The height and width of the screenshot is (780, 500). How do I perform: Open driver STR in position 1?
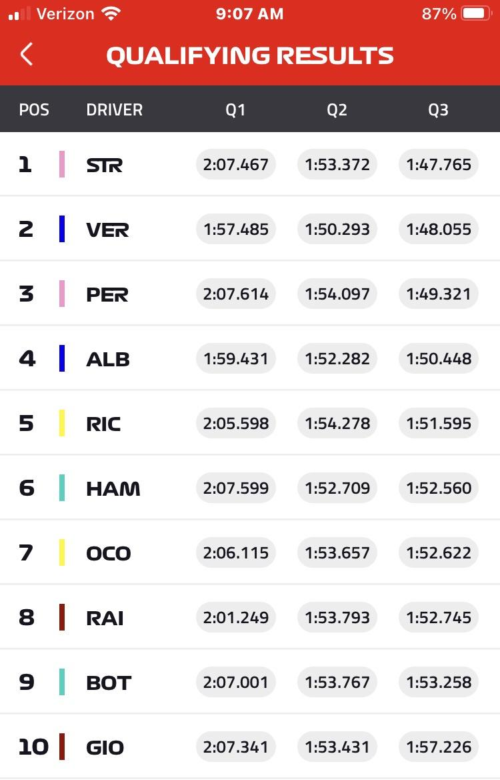click(250, 164)
